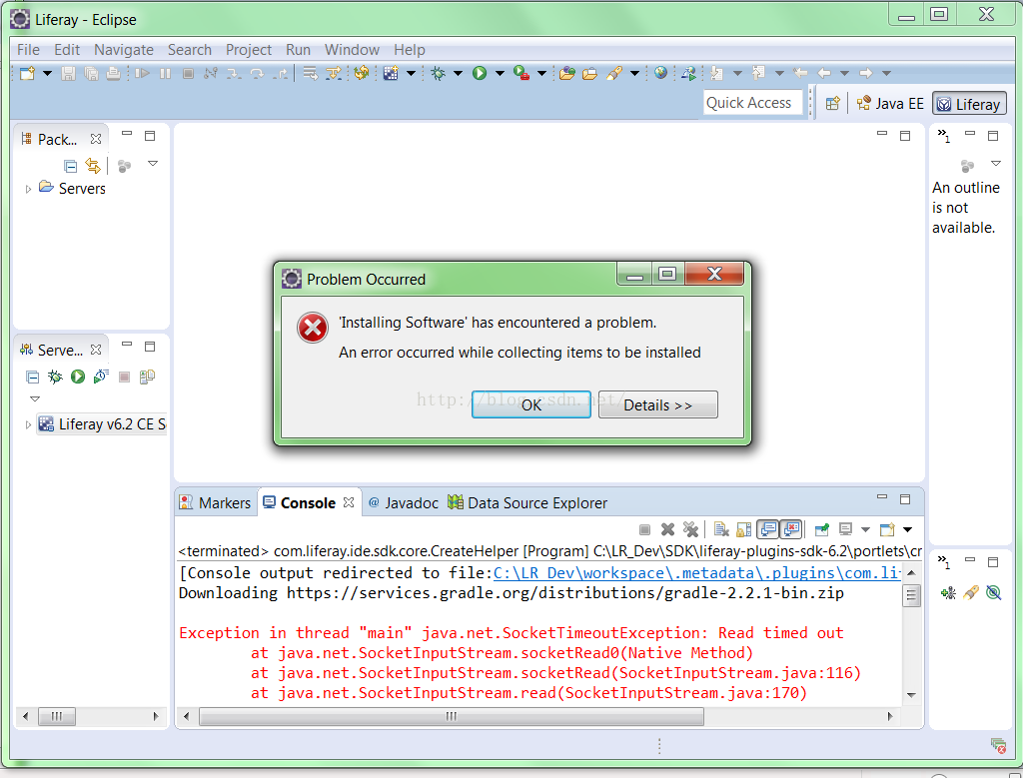
Task: Toggle Use Step Filters icon
Action: pyautogui.click(x=334, y=73)
